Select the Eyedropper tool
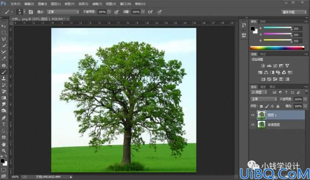This screenshot has height=180, width=310. click(x=4, y=59)
